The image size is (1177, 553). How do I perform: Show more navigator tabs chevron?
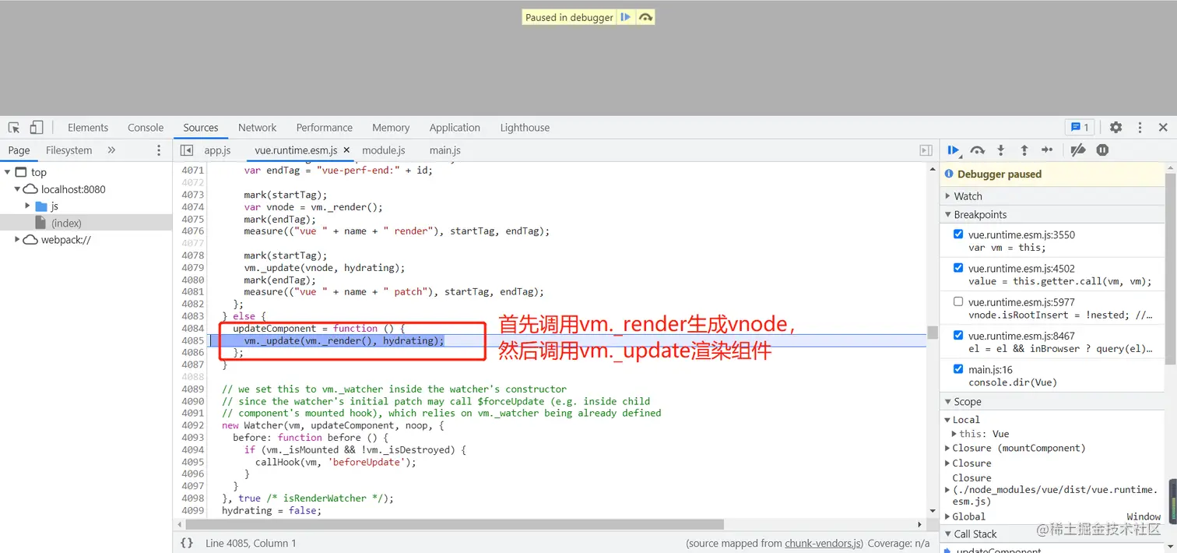coord(111,150)
